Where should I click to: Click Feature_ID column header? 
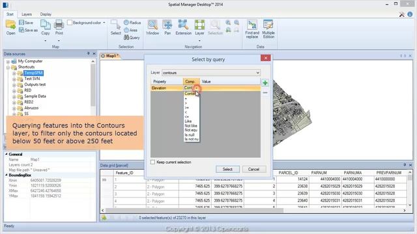[x=130, y=173]
